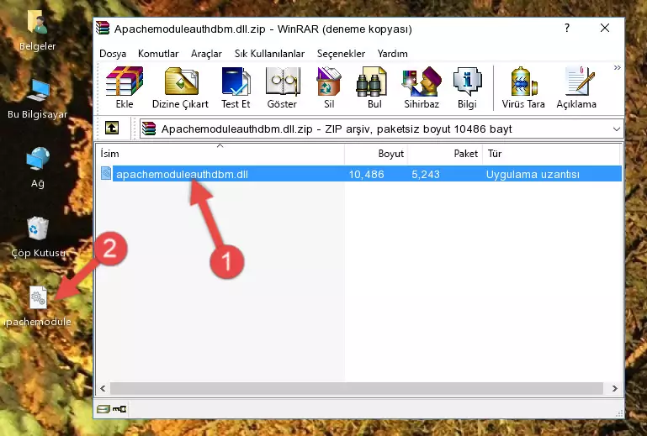The width and height of the screenshot is (647, 436).
Task: Select the Ağ desktop icon
Action: tap(38, 167)
